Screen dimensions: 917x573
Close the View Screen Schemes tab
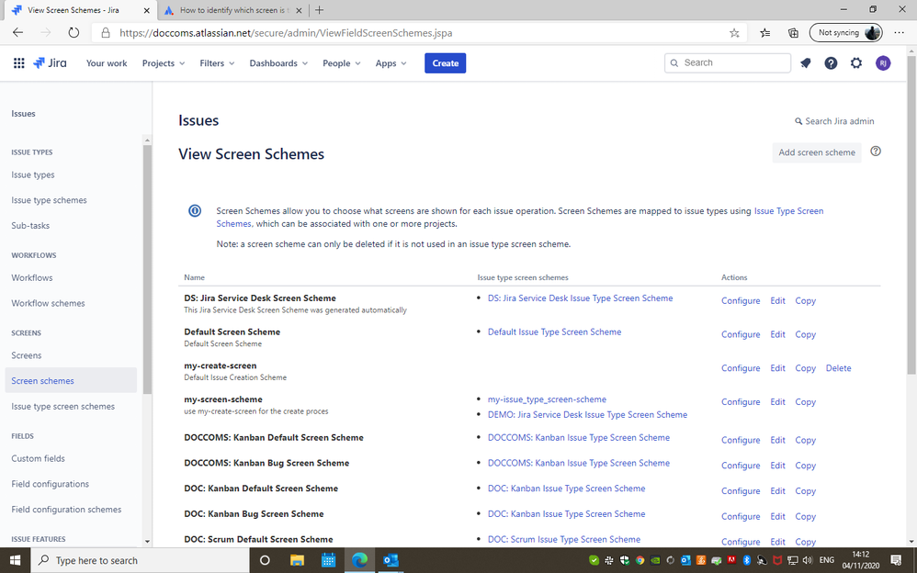click(147, 10)
